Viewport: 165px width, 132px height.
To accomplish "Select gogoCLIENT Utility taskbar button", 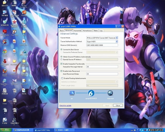I will (x=44, y=130).
